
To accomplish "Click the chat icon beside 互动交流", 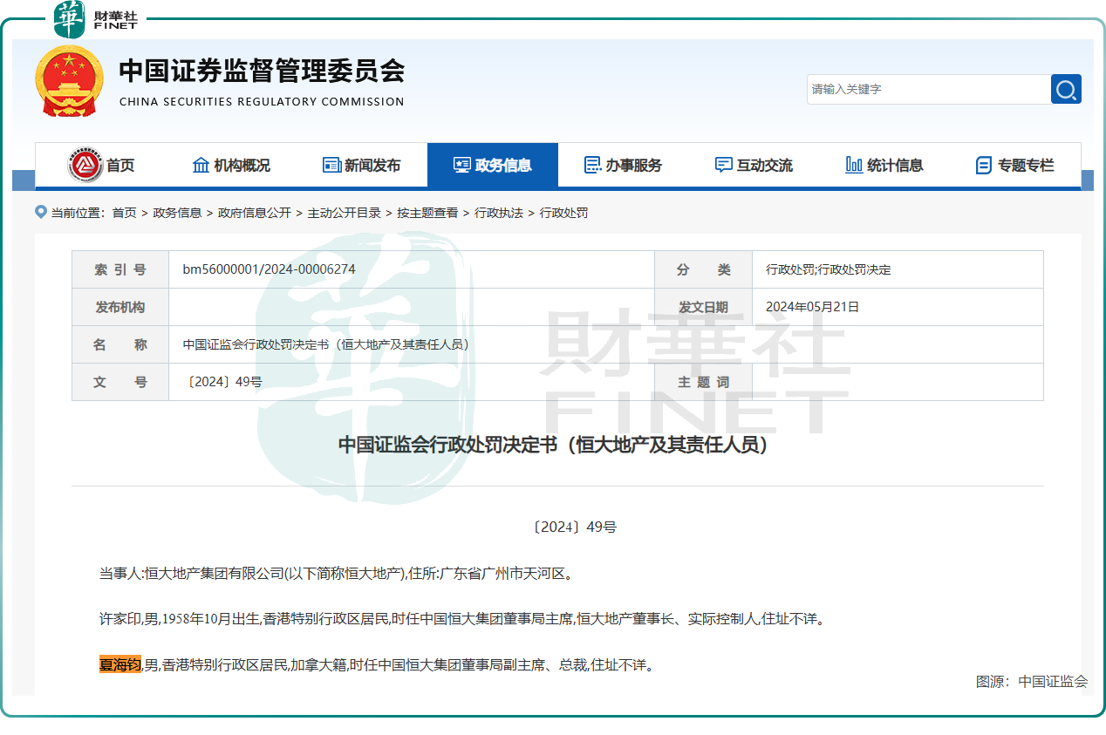I will tap(723, 165).
